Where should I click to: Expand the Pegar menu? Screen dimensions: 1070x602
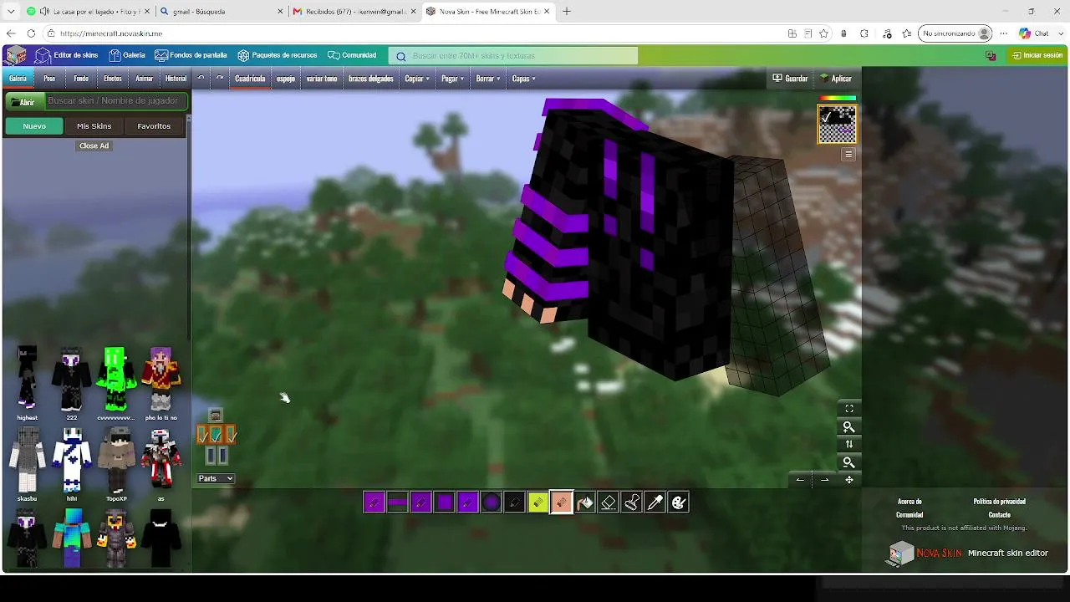click(453, 79)
